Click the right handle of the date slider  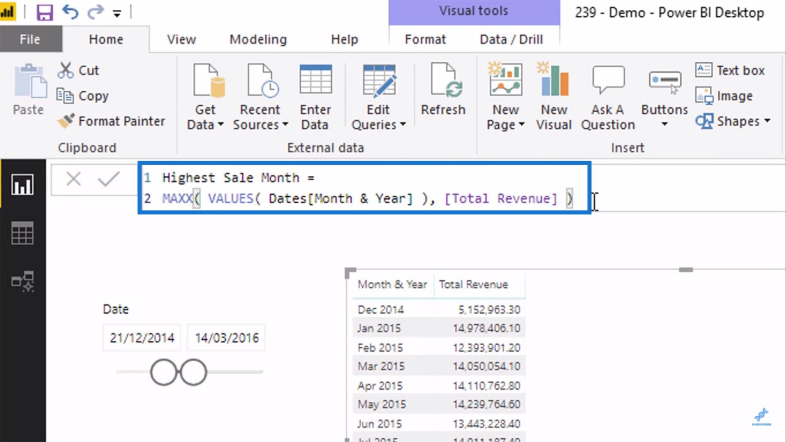[x=193, y=372]
